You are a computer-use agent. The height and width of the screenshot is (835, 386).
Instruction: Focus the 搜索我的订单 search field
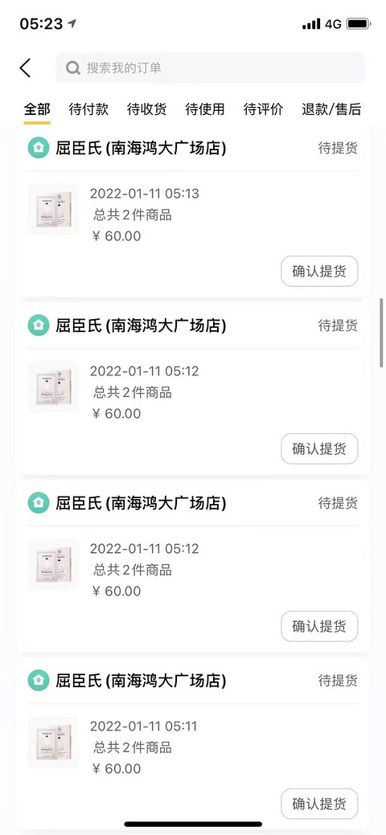click(x=211, y=68)
